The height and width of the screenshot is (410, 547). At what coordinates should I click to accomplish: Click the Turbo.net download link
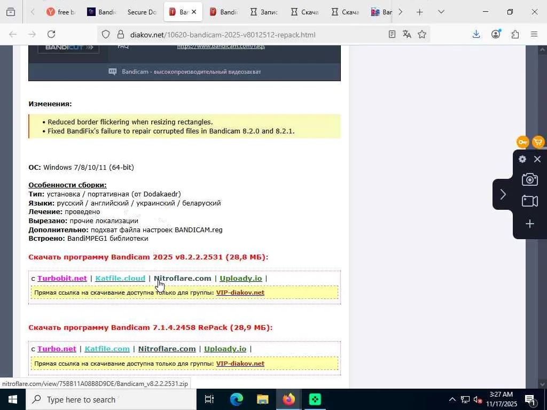click(x=57, y=349)
